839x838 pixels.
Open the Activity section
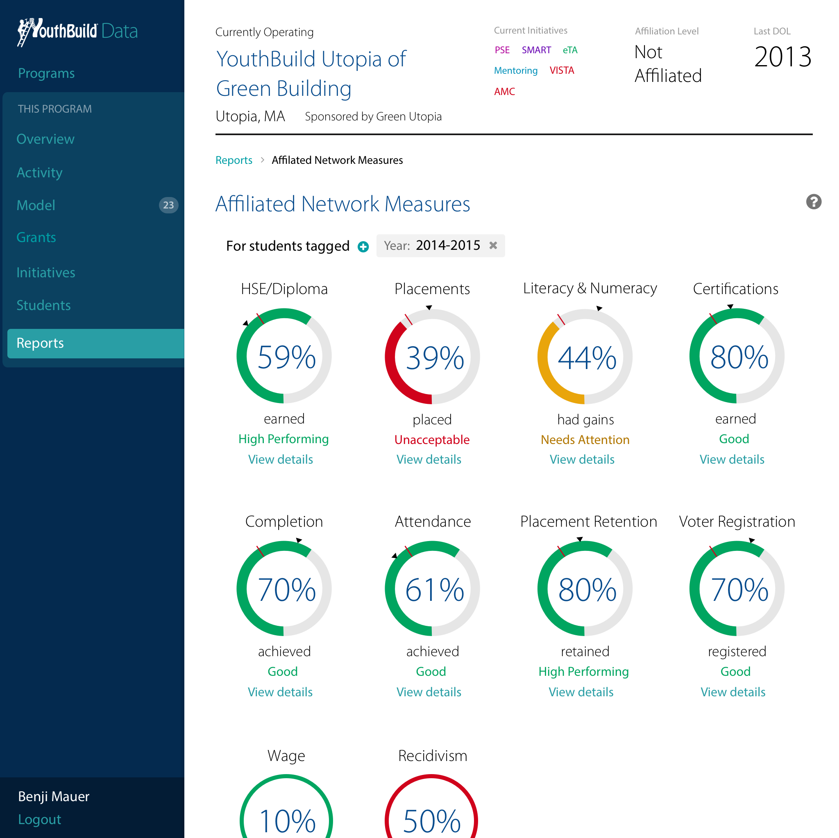tap(39, 172)
